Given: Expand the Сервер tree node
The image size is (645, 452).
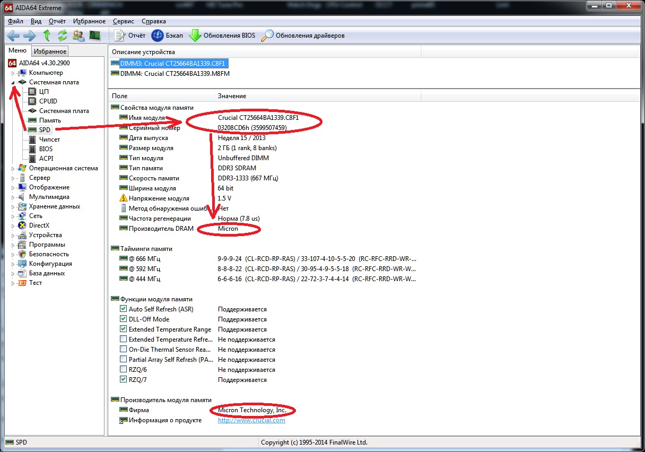Looking at the screenshot, I should point(13,178).
